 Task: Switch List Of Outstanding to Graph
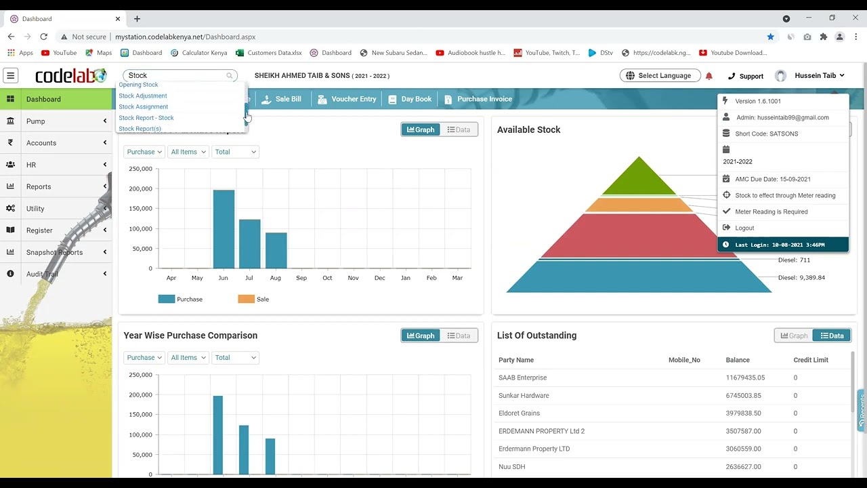point(794,335)
